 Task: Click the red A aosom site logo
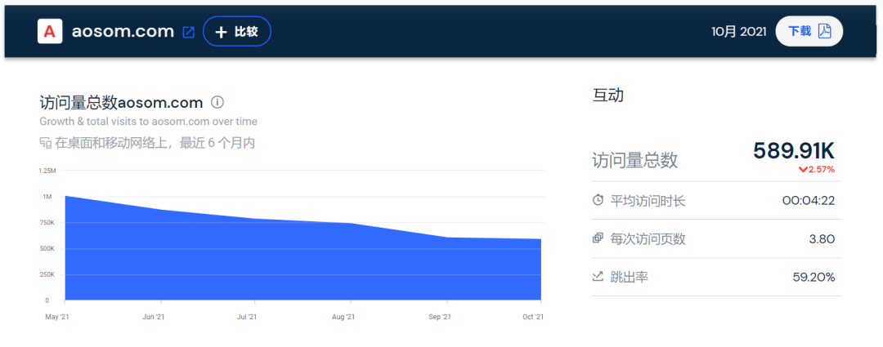50,32
